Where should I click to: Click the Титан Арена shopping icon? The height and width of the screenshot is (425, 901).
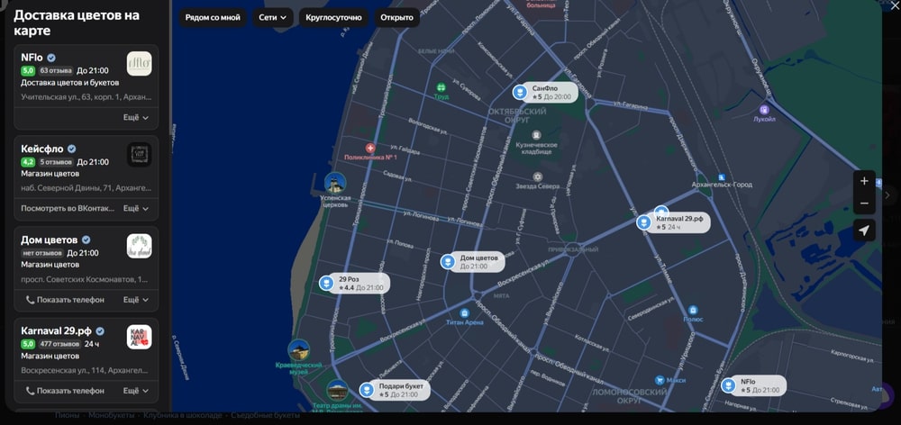pos(464,313)
